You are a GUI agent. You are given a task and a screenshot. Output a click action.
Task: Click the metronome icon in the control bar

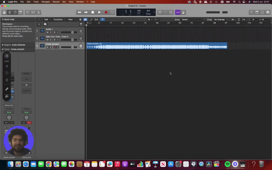tap(183, 12)
